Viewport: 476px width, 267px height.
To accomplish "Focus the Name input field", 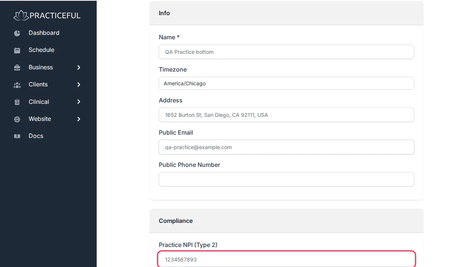I will (x=286, y=52).
